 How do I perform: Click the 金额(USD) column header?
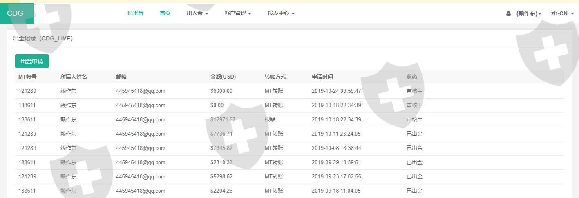(223, 77)
